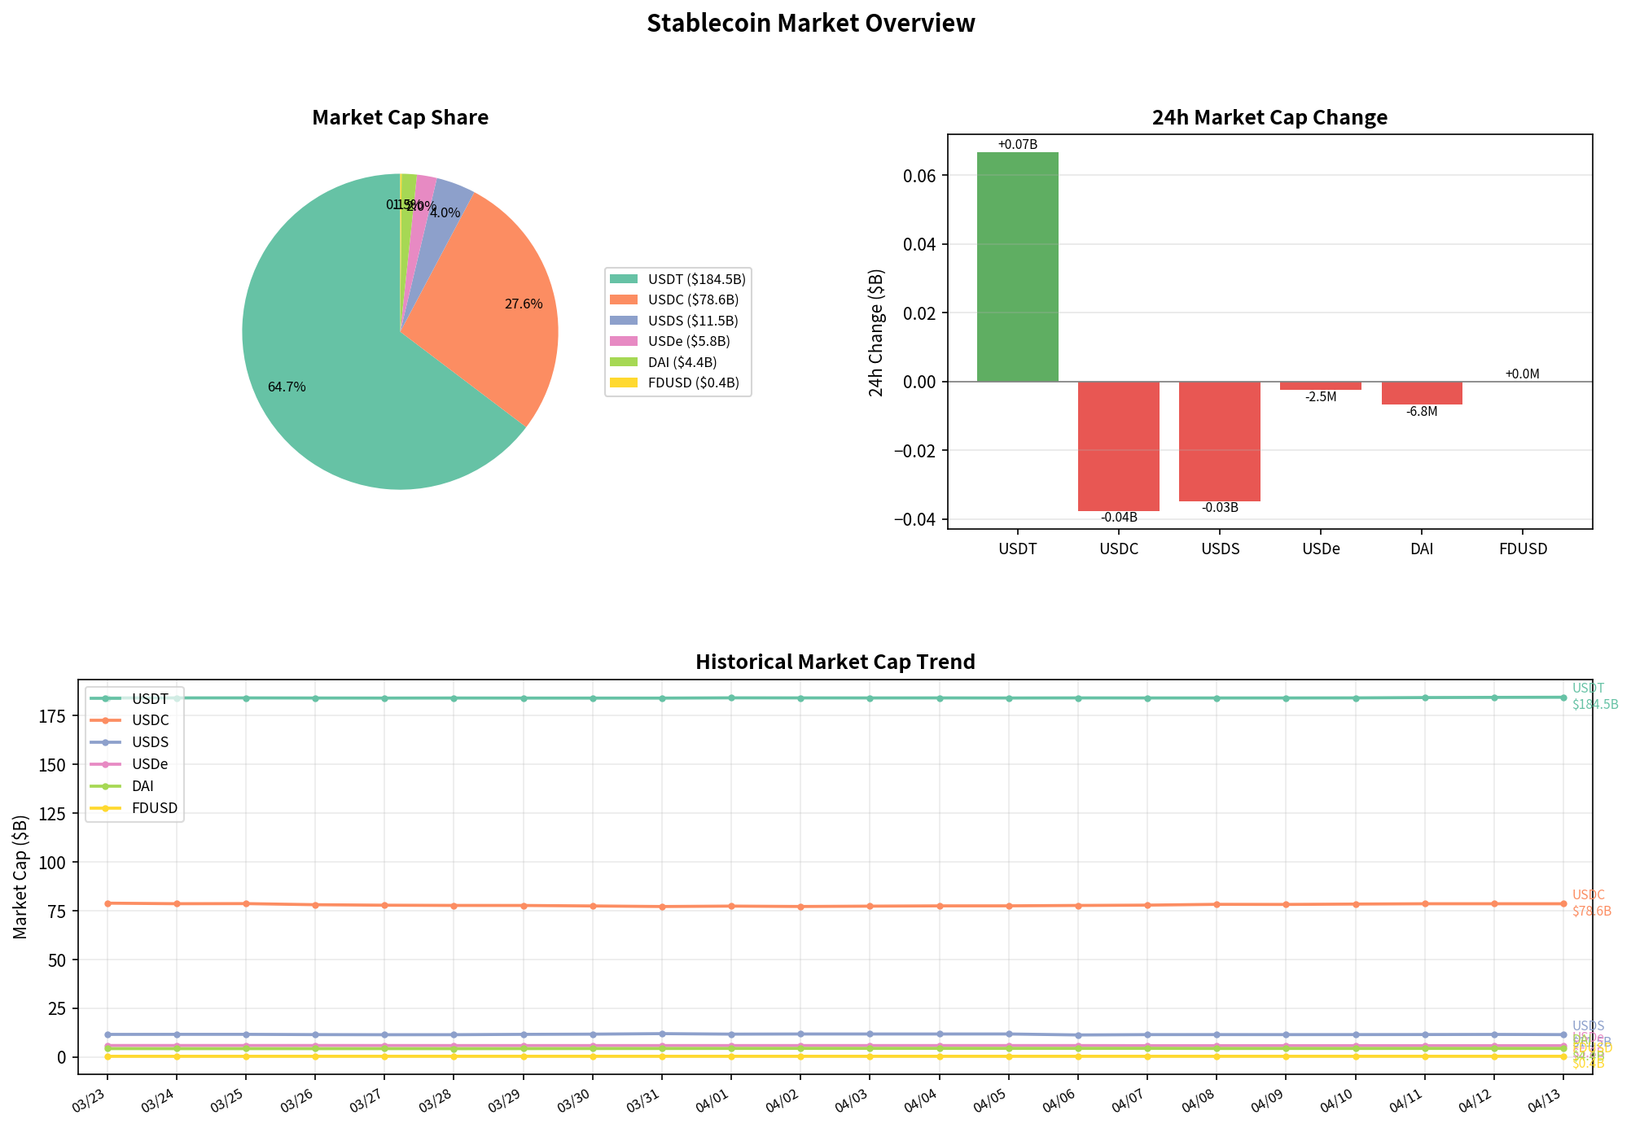Click the "Market Cap ($B)" axis title

21,877
